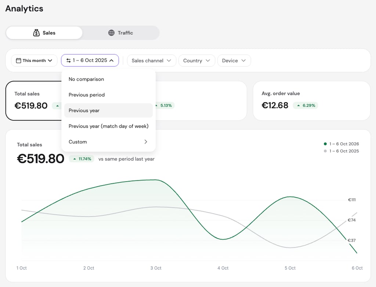Click the 6 Oct axis label
The image size is (376, 287).
(357, 268)
